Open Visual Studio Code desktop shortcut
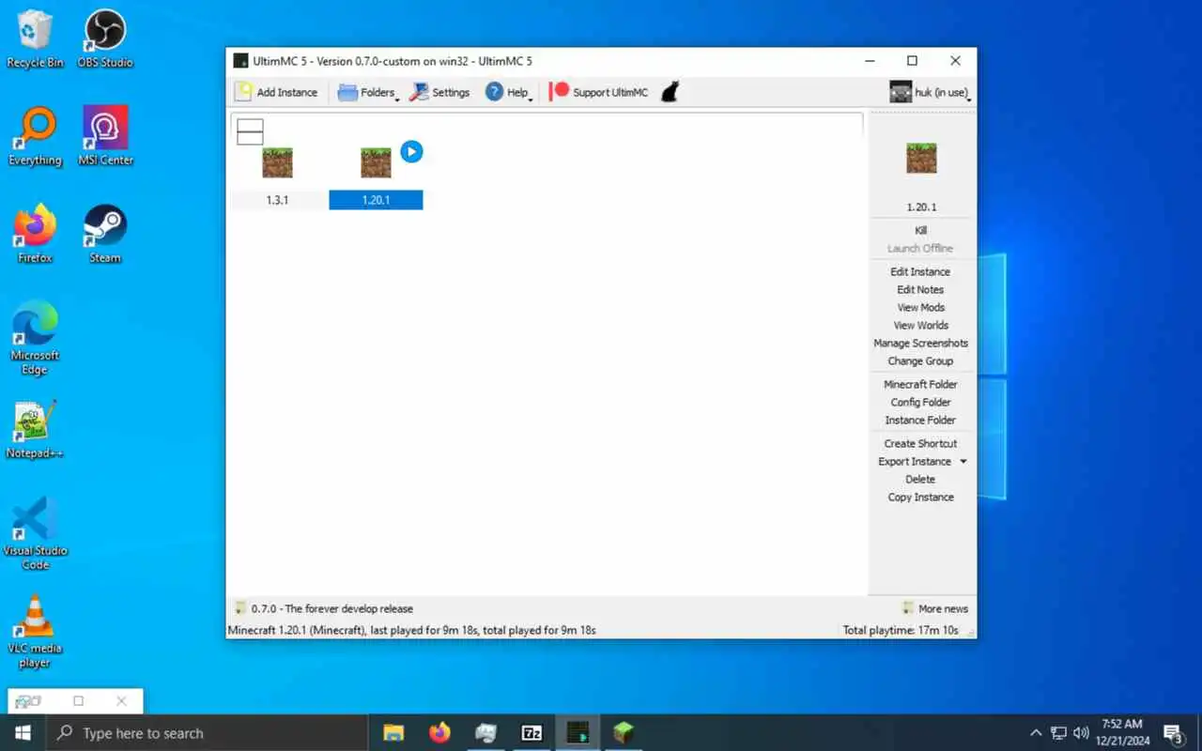 (x=35, y=534)
